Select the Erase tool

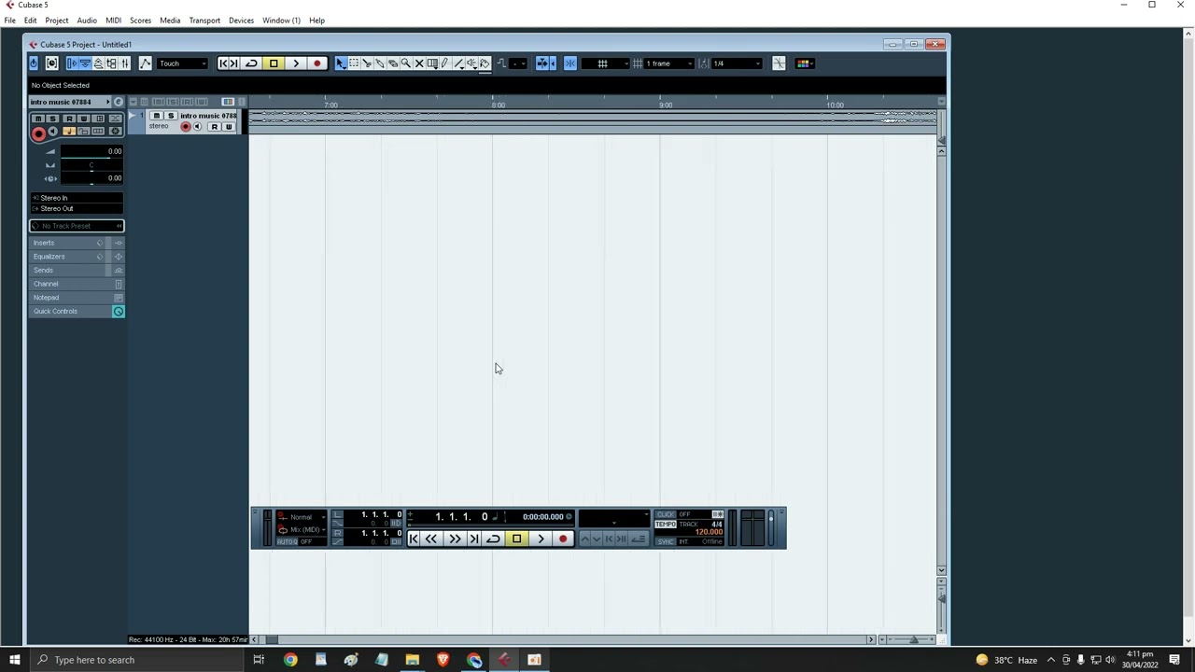(392, 63)
